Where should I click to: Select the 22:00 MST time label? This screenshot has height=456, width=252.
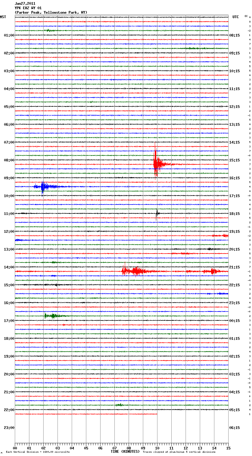click(9, 410)
